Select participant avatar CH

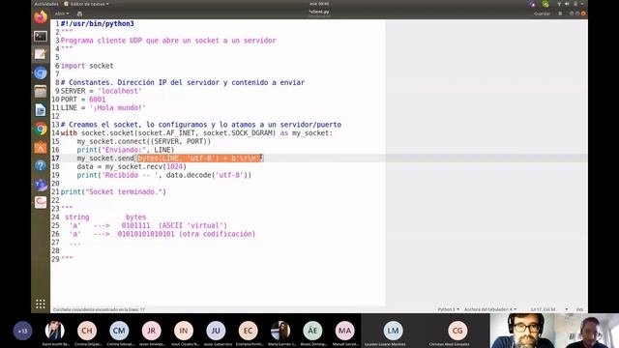click(x=87, y=331)
